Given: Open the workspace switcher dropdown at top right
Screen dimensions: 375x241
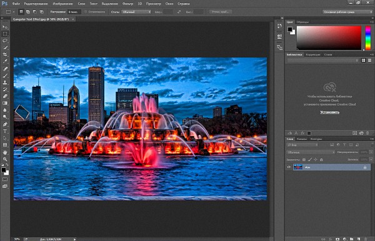Looking at the screenshot, I should [347, 12].
